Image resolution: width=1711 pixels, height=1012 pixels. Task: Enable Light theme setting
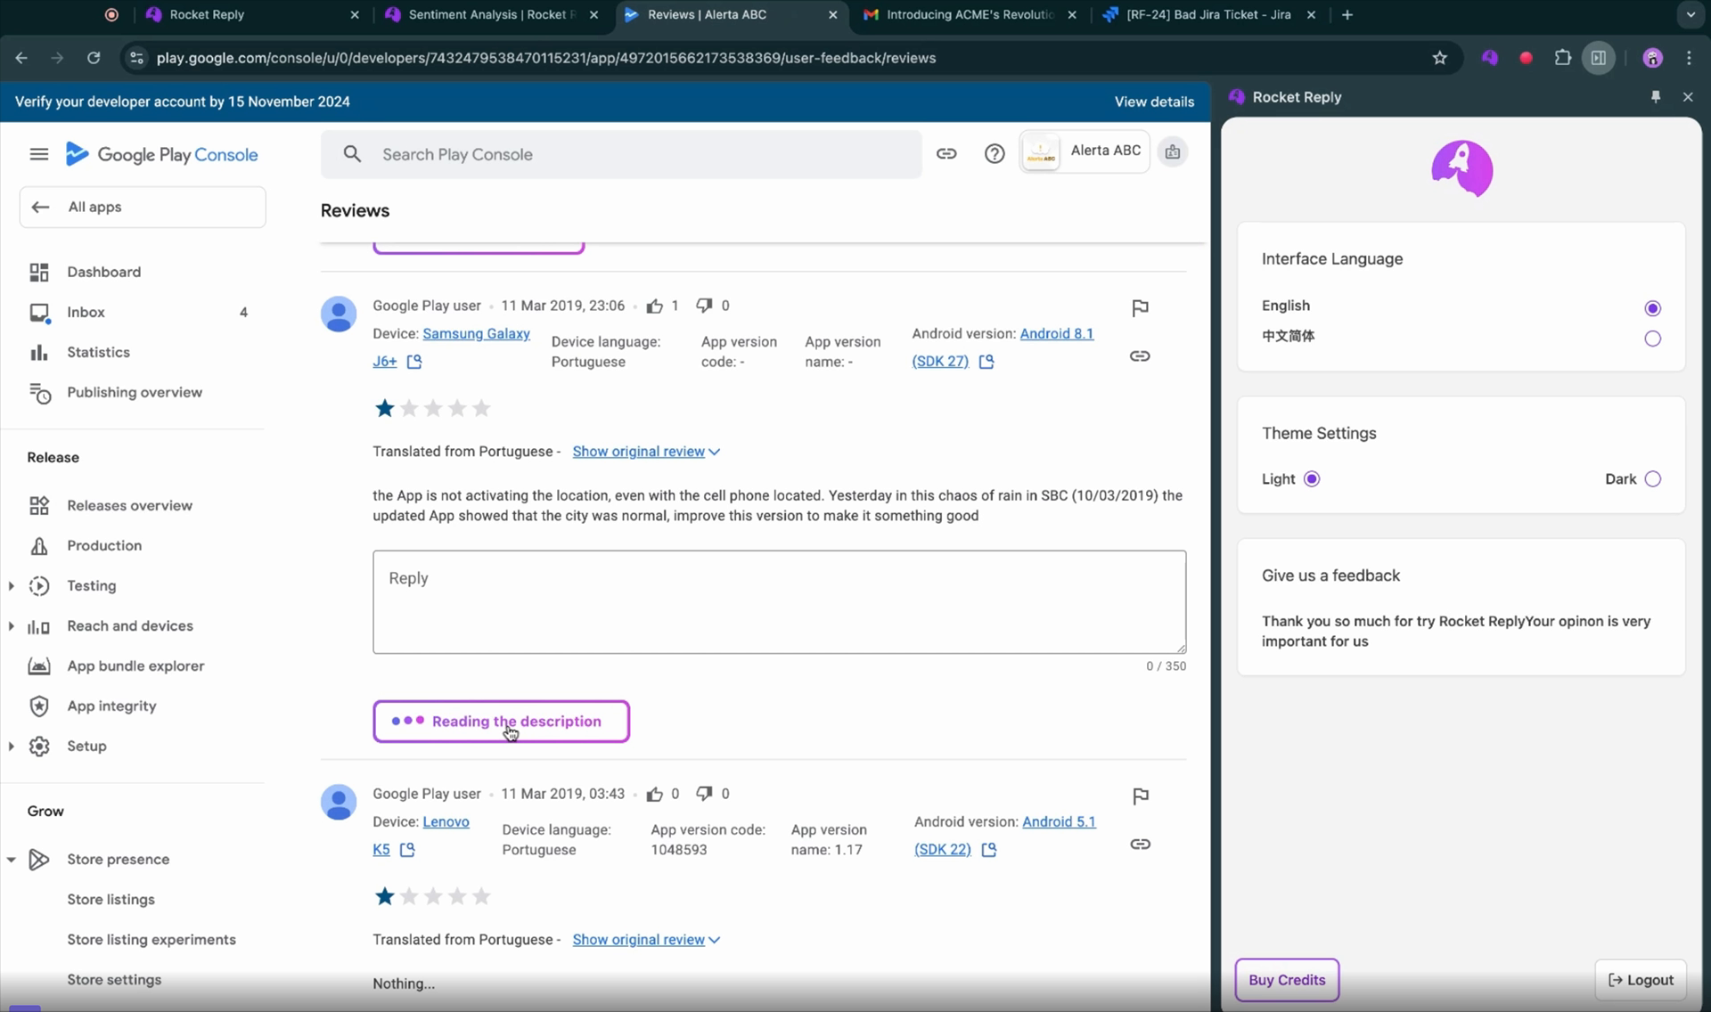click(x=1312, y=479)
